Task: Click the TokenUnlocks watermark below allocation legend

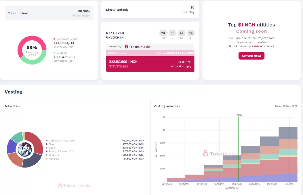Action: point(75,185)
